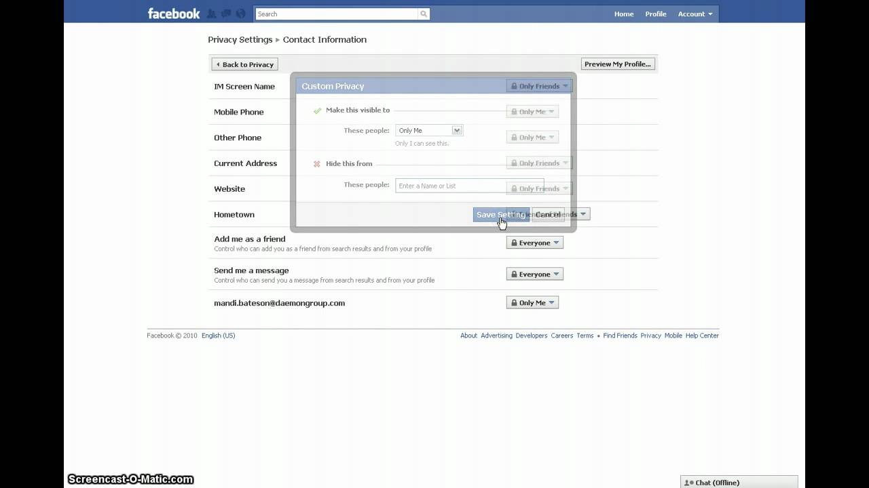Click the IM Screen Name label
The image size is (869, 488).
click(244, 87)
